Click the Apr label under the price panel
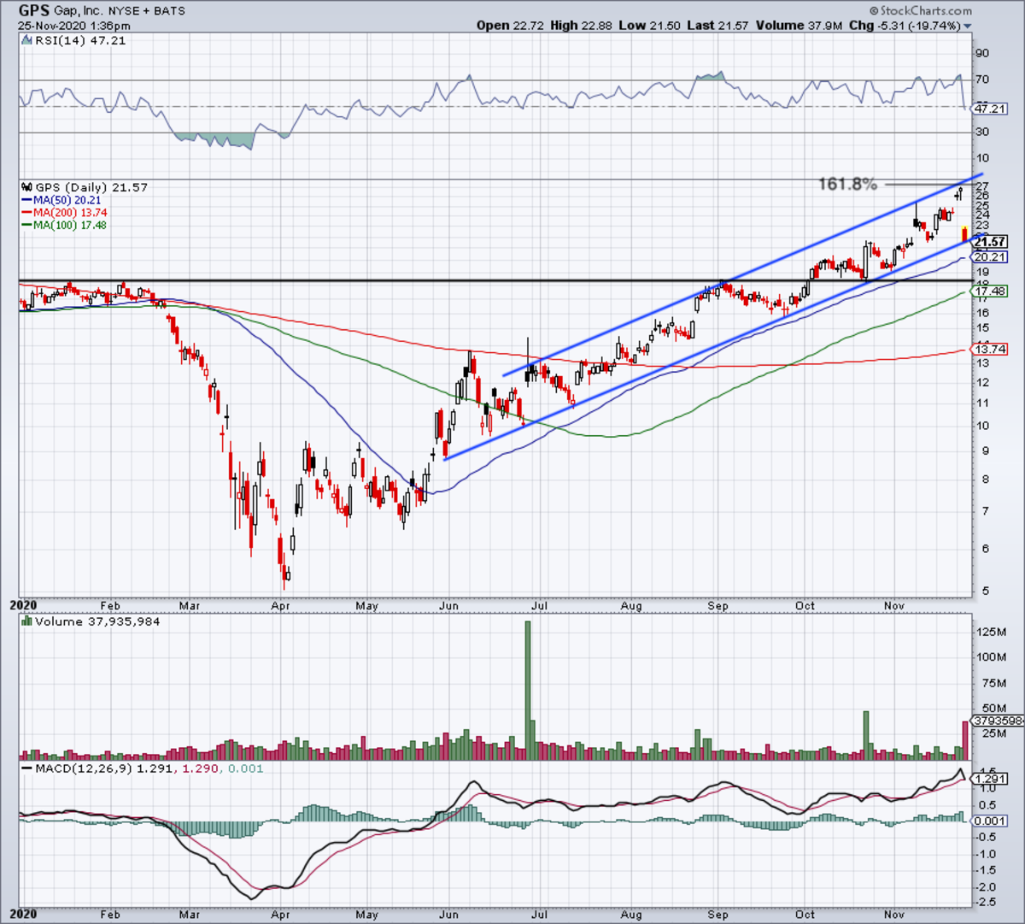 pos(279,605)
